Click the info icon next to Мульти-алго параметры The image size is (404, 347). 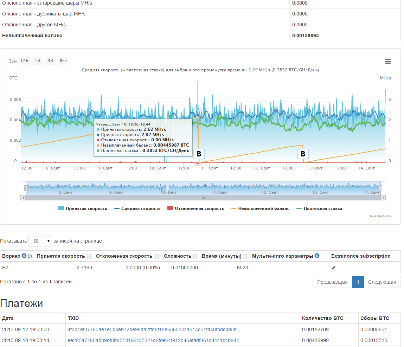(317, 256)
